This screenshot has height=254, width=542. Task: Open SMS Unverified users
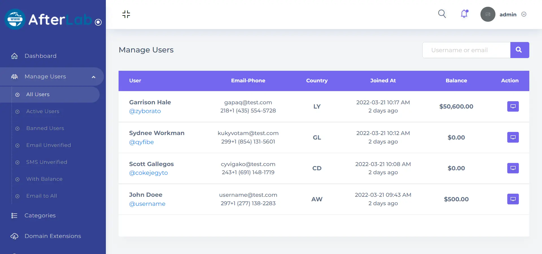click(x=47, y=162)
